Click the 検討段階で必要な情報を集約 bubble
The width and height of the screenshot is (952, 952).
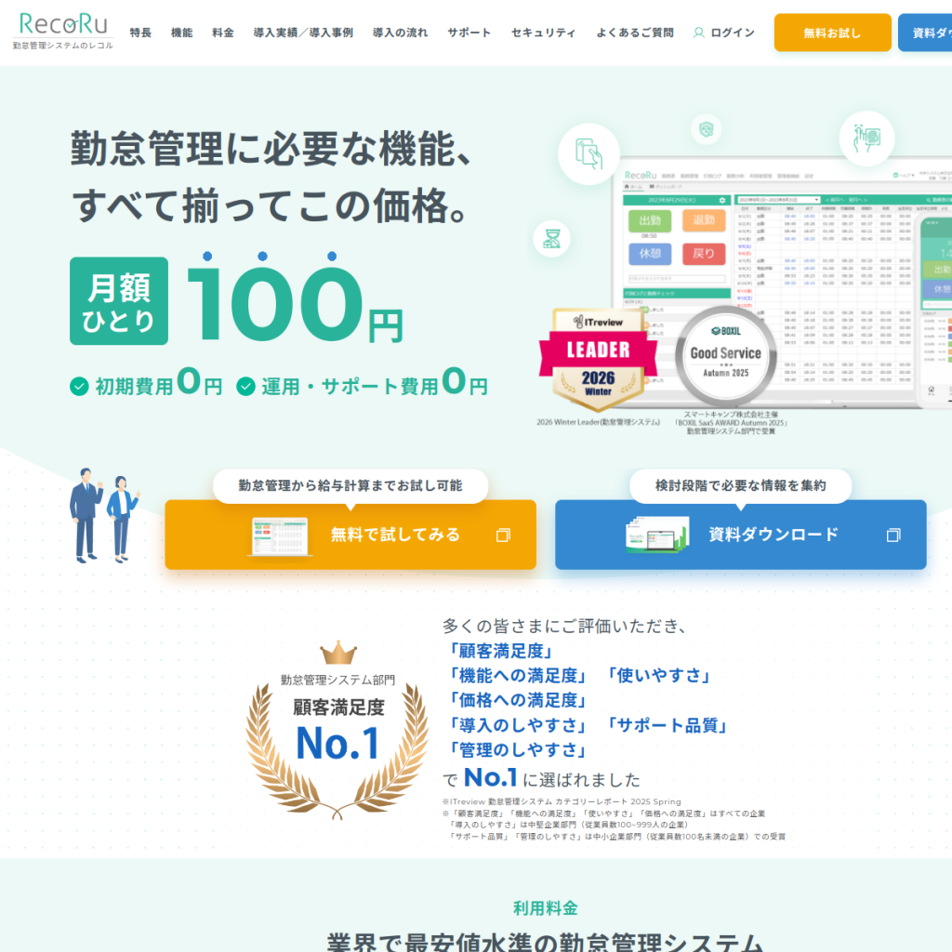[741, 485]
